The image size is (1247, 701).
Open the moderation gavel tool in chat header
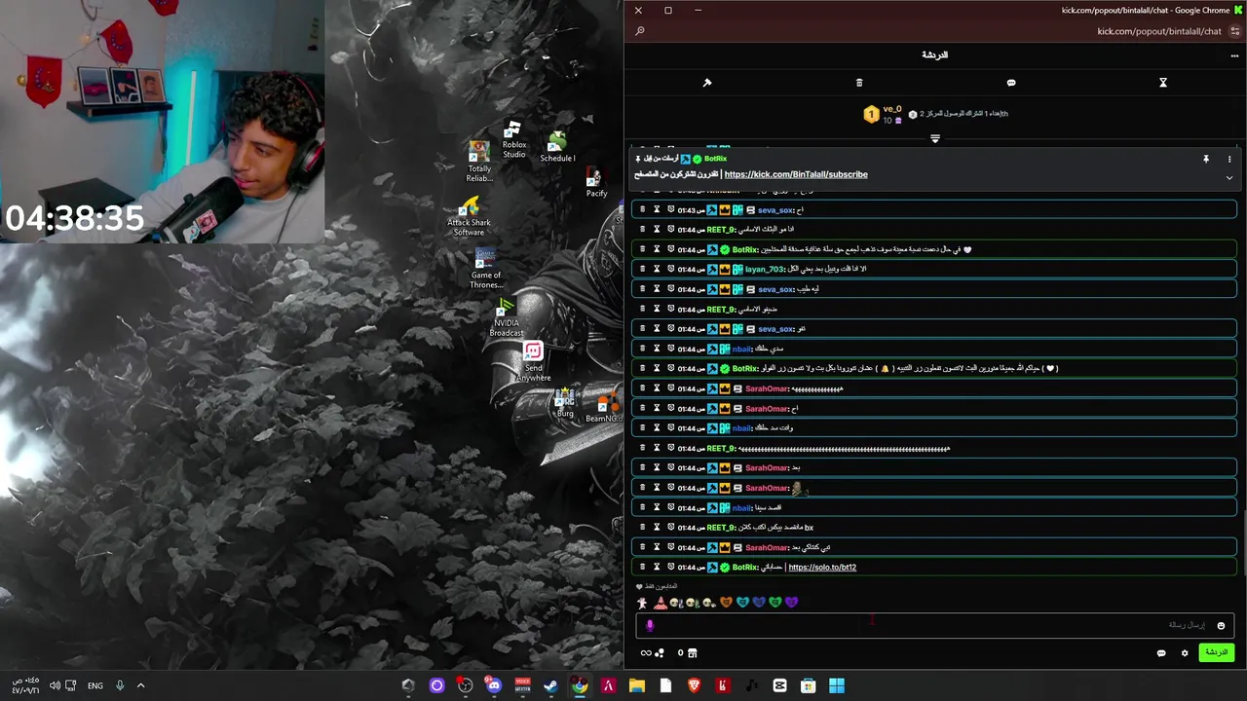click(x=707, y=83)
